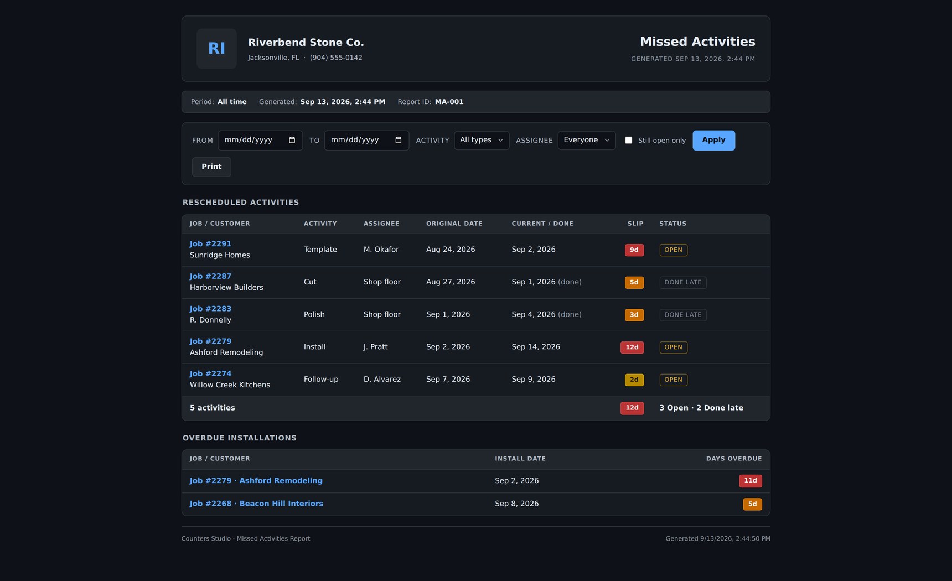
Task: Open the Activity All types dropdown
Action: pos(482,141)
